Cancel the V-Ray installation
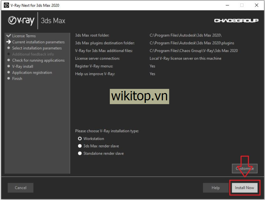Viewport: 265px width, 200px height. tap(21, 188)
